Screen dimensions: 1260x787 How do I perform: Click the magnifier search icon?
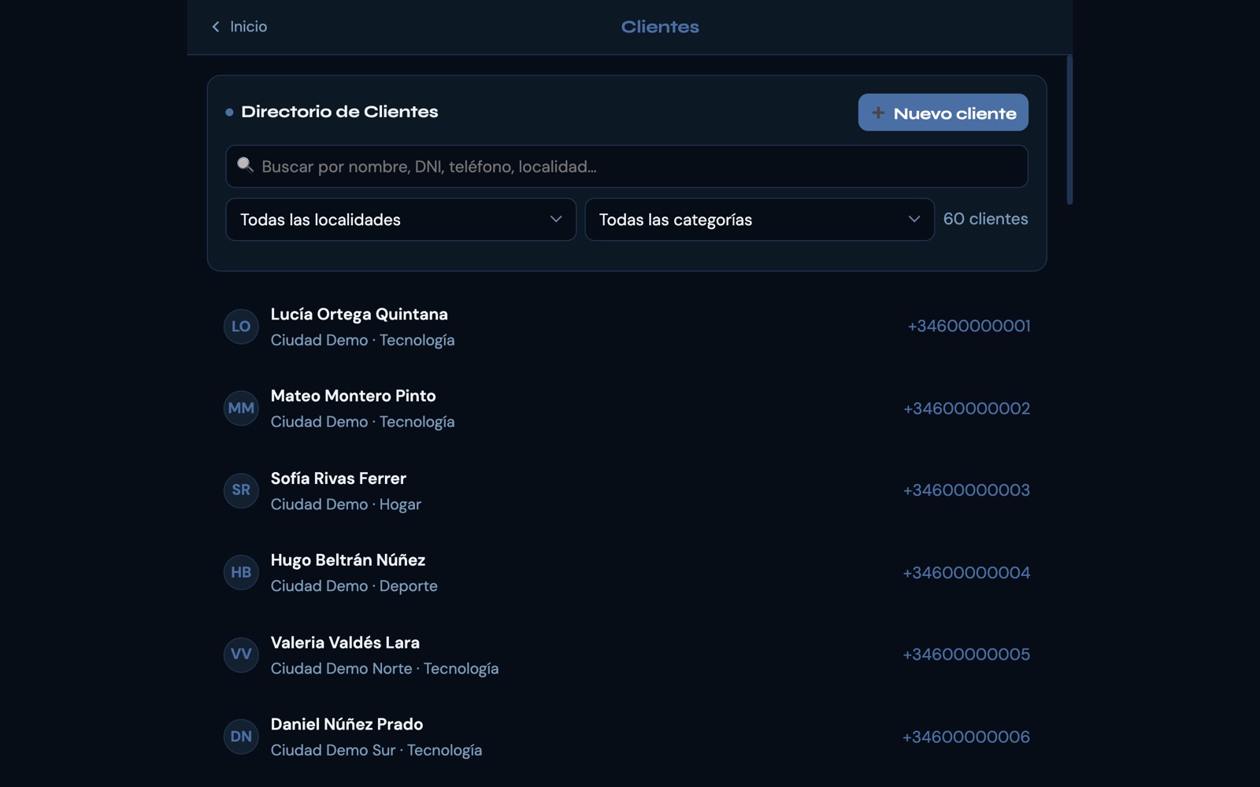(x=245, y=164)
